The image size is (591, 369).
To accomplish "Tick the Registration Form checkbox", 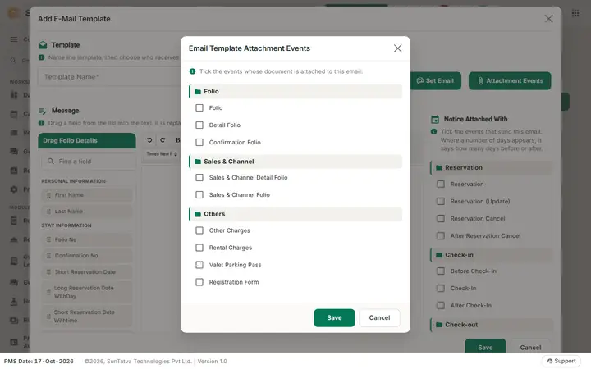I will pos(199,282).
